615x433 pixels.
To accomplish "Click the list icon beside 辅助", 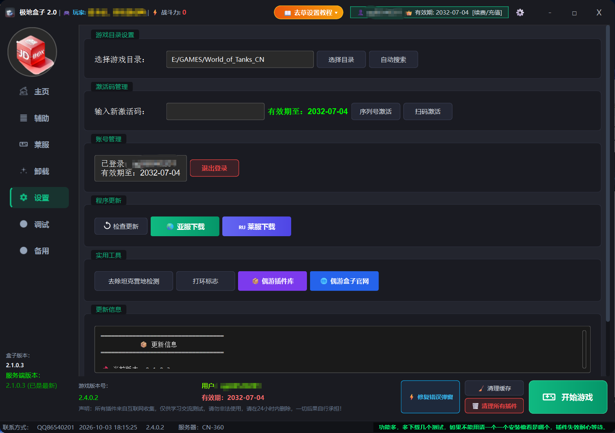I will pos(24,118).
